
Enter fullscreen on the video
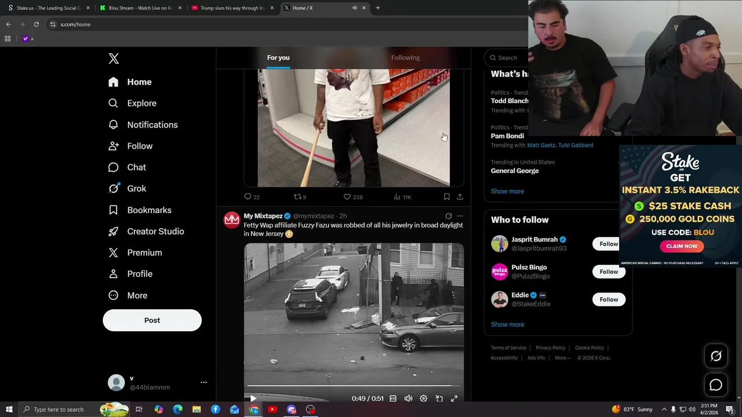click(454, 398)
